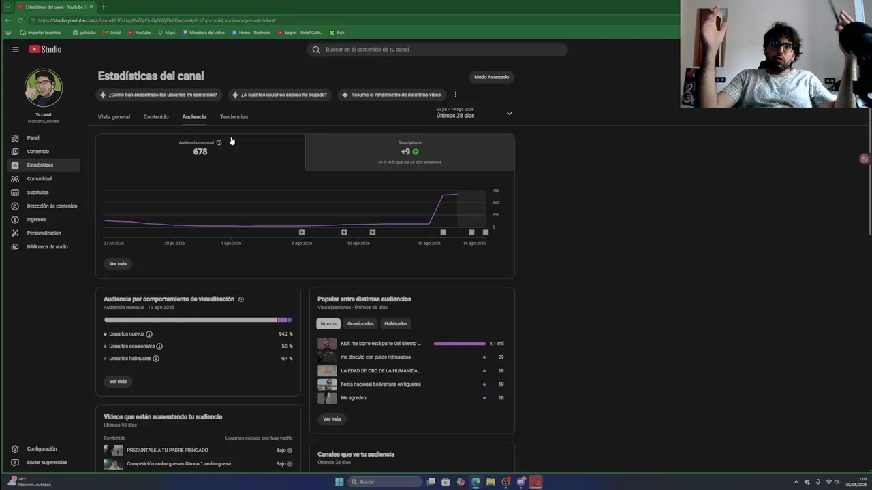Viewport: 872px width, 490px height.
Task: Open a new browser tab
Action: click(104, 7)
